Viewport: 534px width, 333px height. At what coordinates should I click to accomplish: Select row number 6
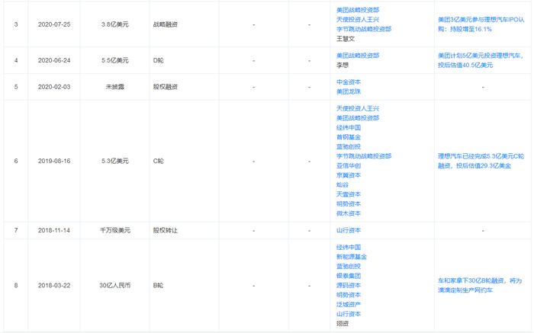pyautogui.click(x=16, y=161)
